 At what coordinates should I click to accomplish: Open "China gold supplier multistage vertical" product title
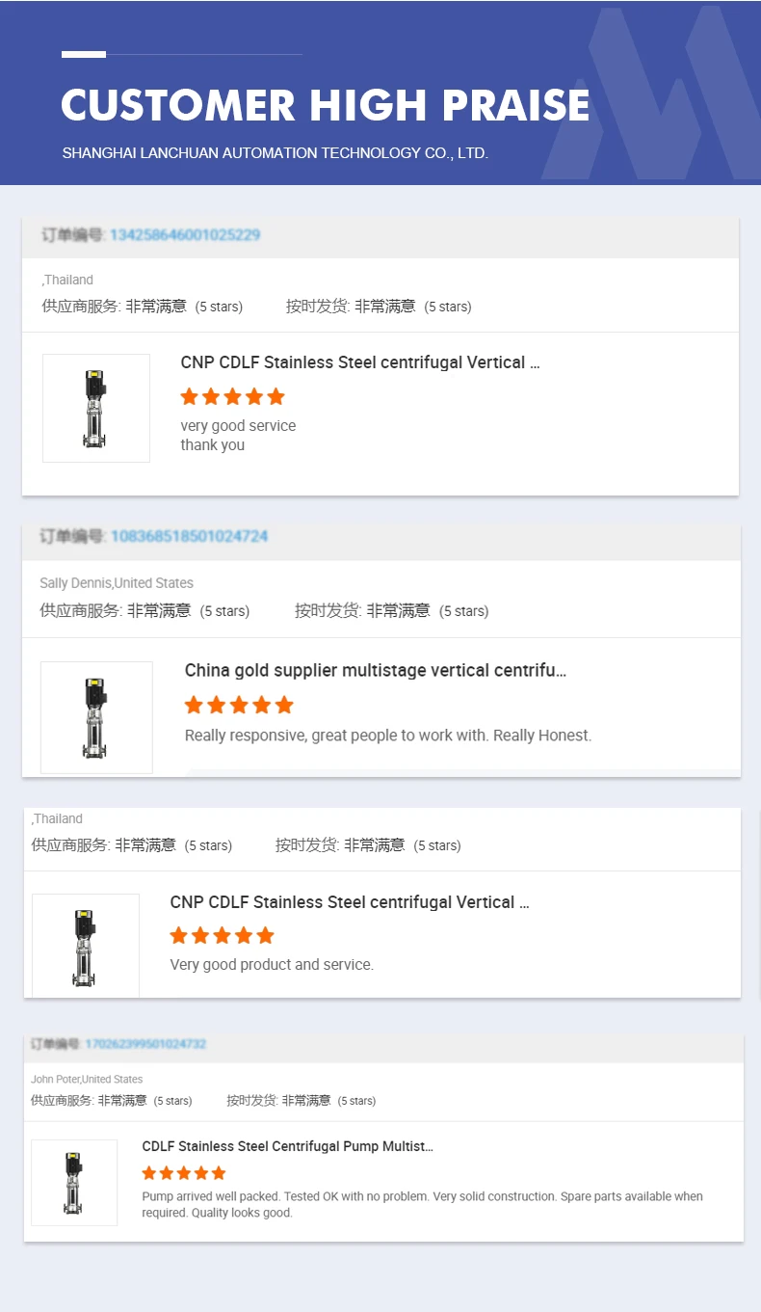[375, 670]
